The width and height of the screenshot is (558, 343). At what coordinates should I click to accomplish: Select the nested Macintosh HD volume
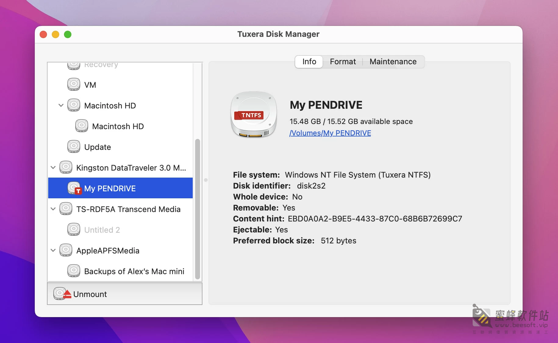(120, 126)
